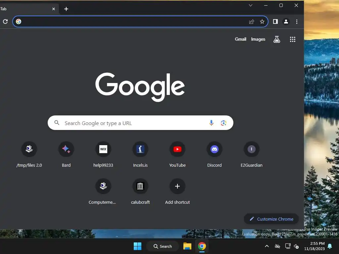Bookmark this tab with the star icon
This screenshot has height=254, width=339.
(x=262, y=21)
